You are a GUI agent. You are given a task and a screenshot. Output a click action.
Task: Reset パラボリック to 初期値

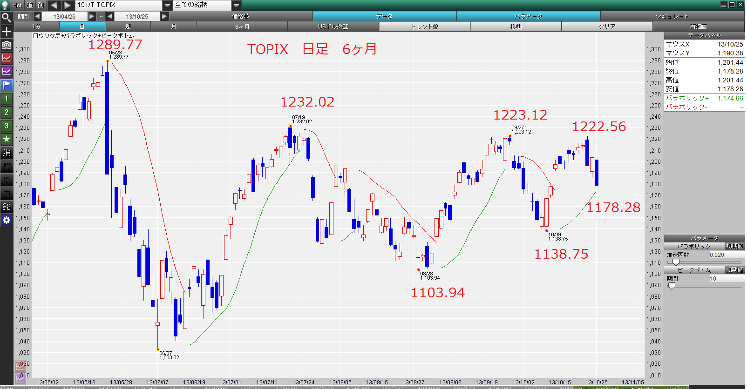(x=735, y=246)
